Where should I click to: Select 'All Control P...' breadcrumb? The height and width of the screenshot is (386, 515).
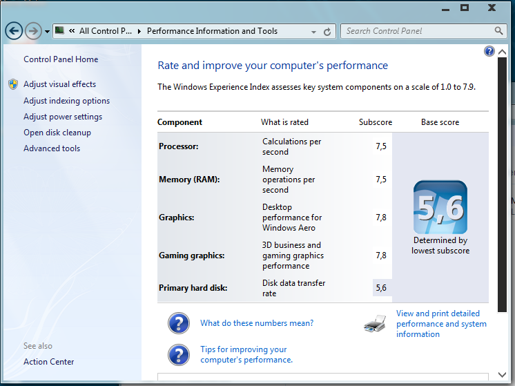[x=106, y=31]
